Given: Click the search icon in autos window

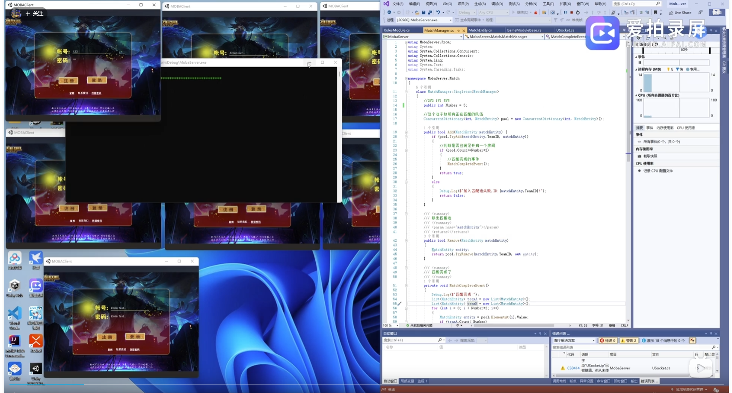Looking at the screenshot, I should (440, 340).
